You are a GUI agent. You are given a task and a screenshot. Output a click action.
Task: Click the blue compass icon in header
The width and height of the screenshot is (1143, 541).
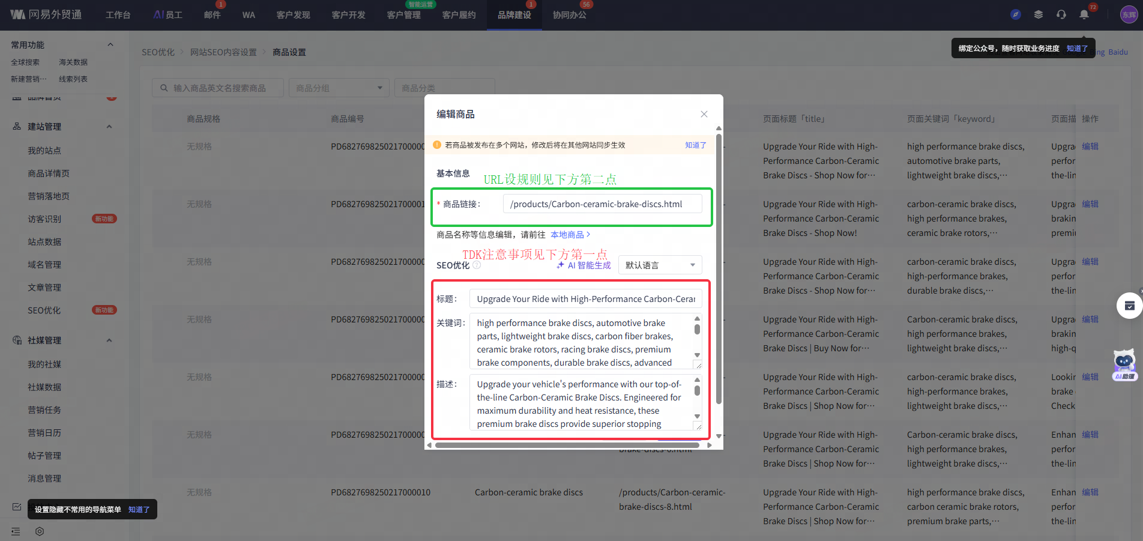click(1015, 14)
